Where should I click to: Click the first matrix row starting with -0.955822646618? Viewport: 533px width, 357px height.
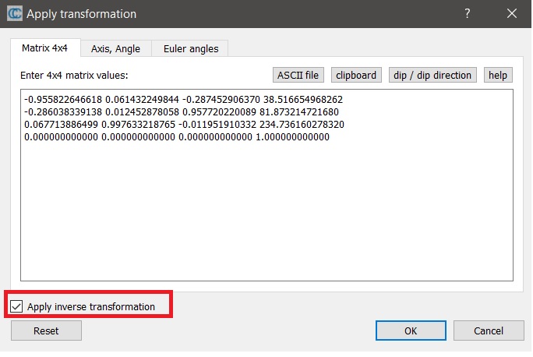pos(183,100)
